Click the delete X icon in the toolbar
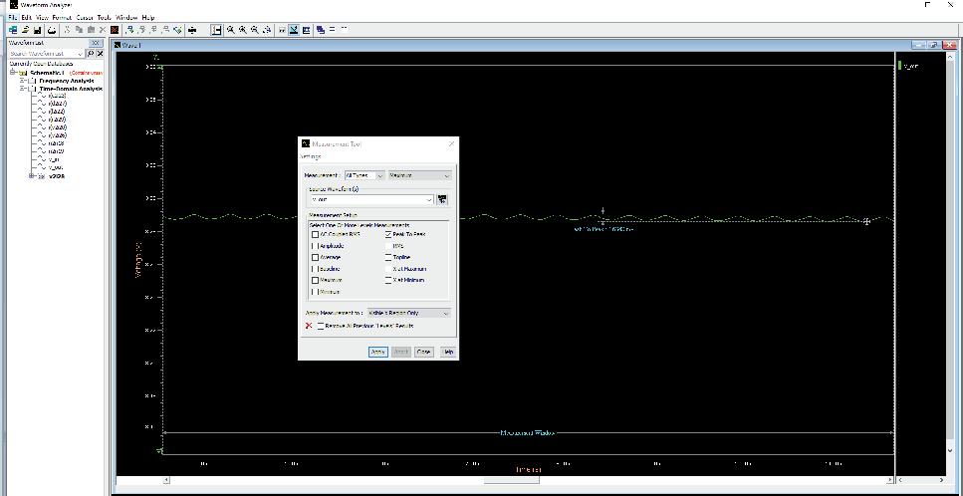This screenshot has width=963, height=496. point(103,30)
